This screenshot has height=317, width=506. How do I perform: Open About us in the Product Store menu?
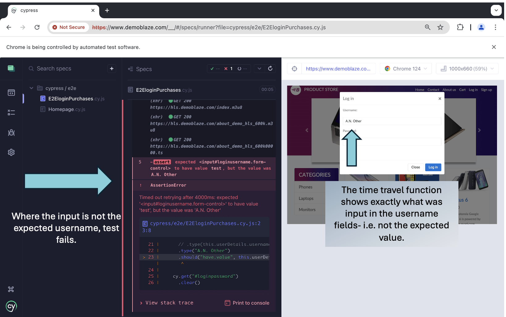[x=449, y=90]
